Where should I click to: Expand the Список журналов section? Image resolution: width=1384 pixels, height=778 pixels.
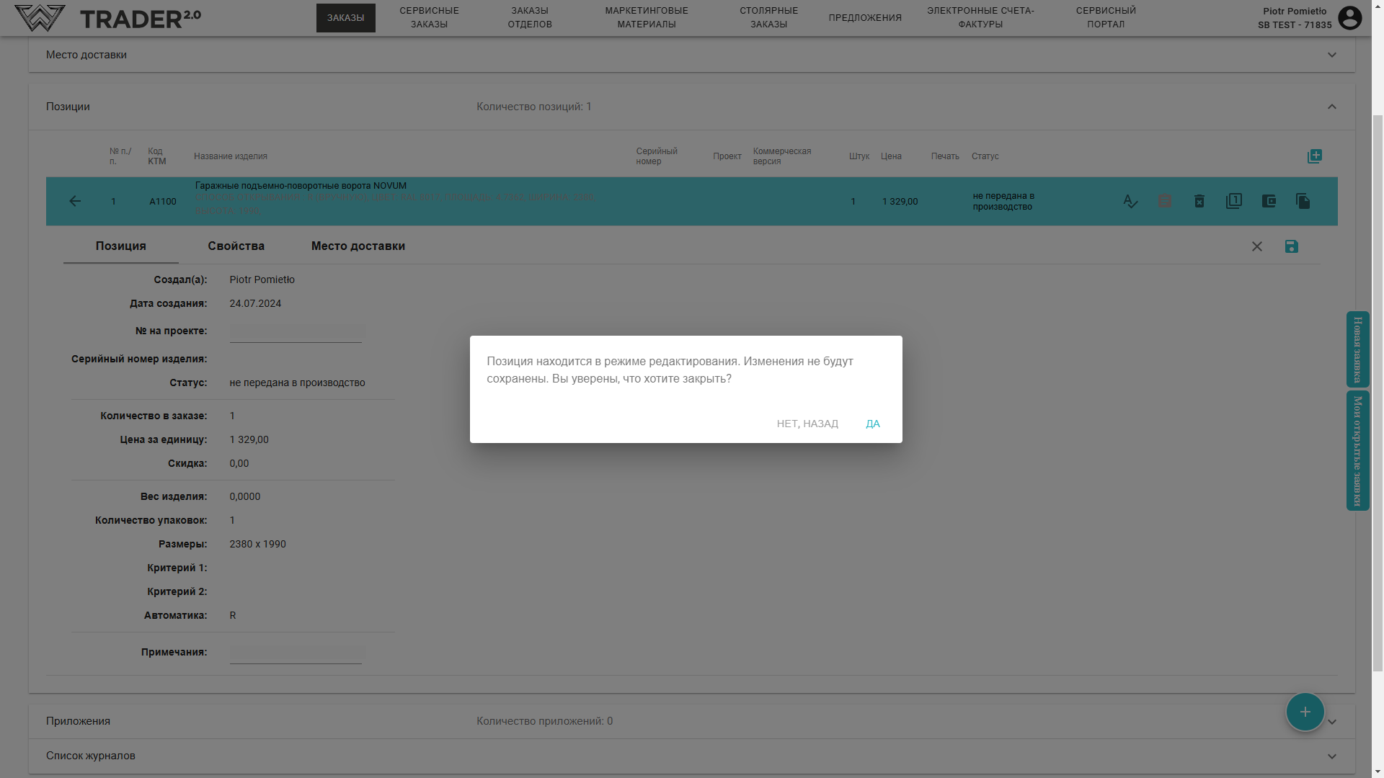(1331, 756)
